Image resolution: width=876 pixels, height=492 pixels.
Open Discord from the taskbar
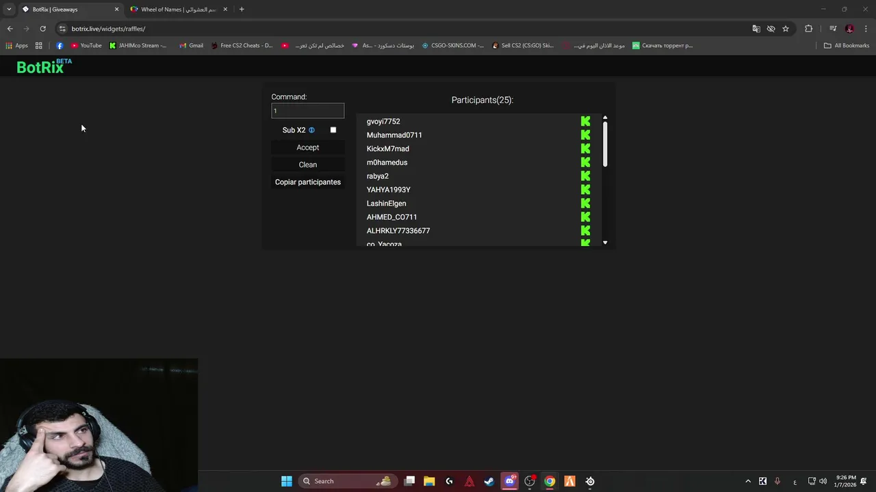(509, 481)
